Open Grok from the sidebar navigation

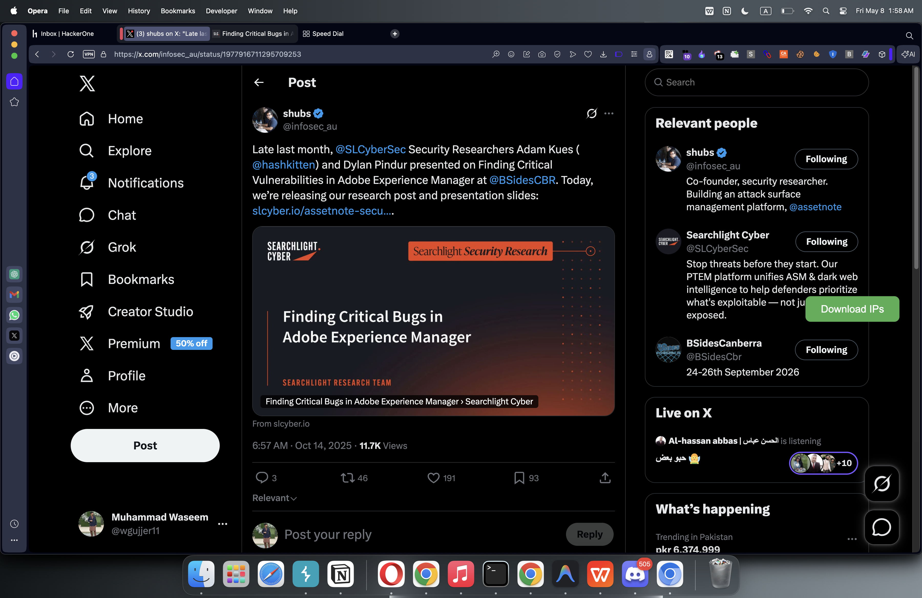coord(107,247)
